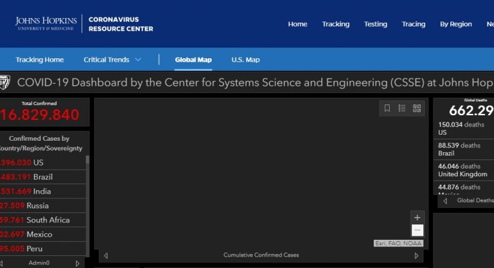Zoom in the map with plus button

(x=417, y=218)
